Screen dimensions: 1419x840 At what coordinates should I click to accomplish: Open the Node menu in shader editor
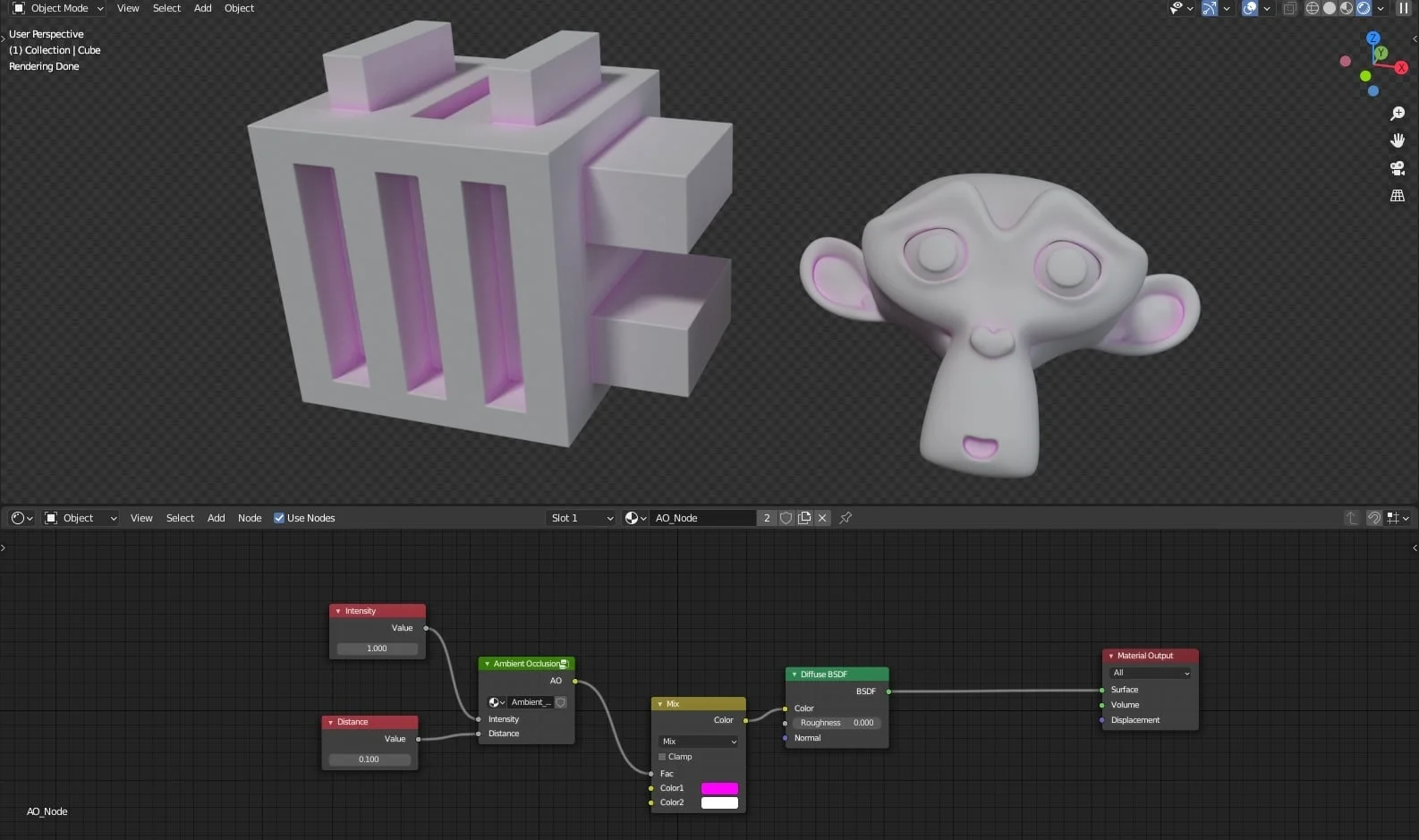coord(250,518)
